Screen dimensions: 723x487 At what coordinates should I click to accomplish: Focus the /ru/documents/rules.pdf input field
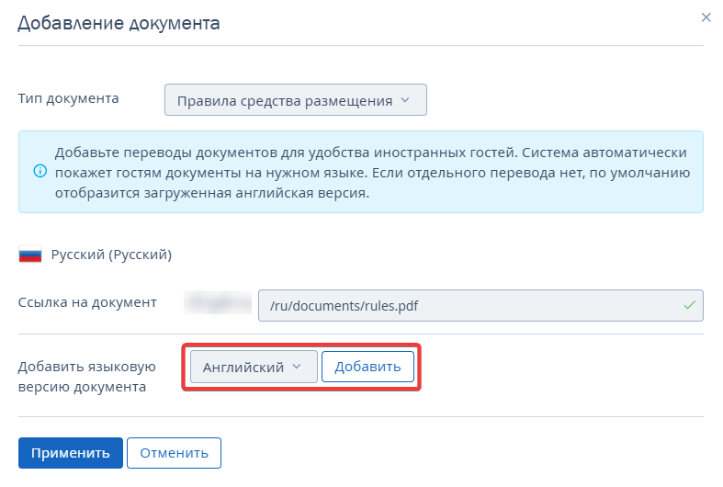469,305
